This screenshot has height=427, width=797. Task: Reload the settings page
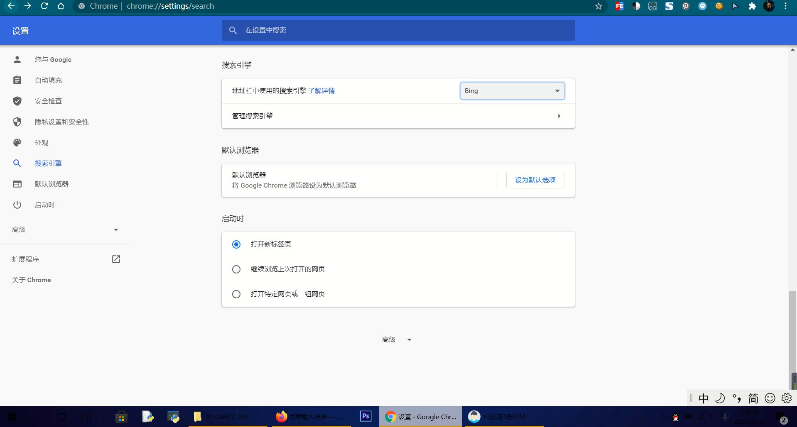(x=44, y=6)
